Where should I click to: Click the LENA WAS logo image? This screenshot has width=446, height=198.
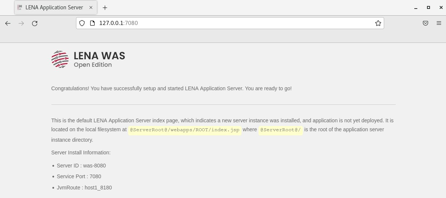(x=60, y=59)
